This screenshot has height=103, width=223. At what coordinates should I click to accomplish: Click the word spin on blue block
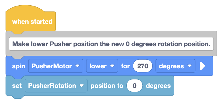19,66
